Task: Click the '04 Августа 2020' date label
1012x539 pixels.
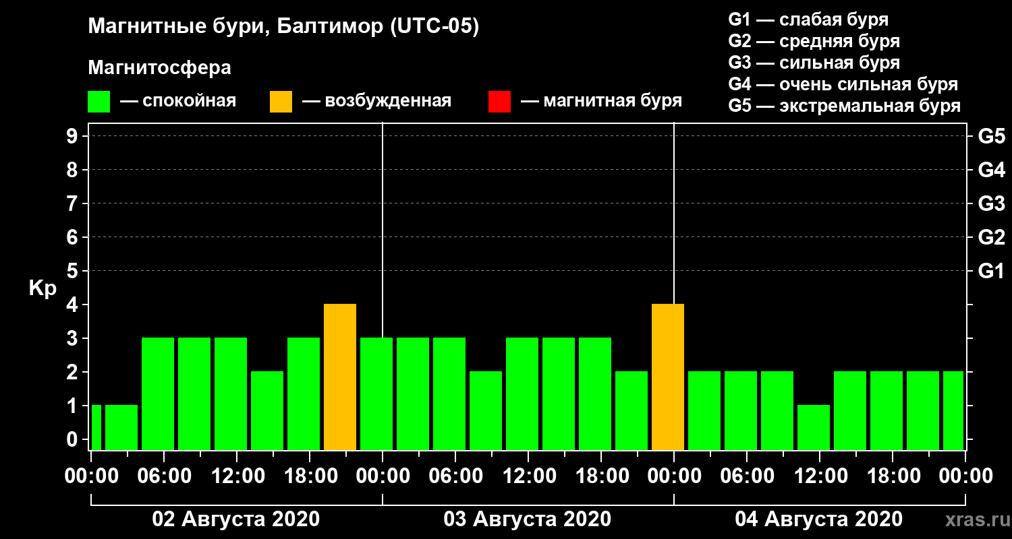Action: pos(819,519)
